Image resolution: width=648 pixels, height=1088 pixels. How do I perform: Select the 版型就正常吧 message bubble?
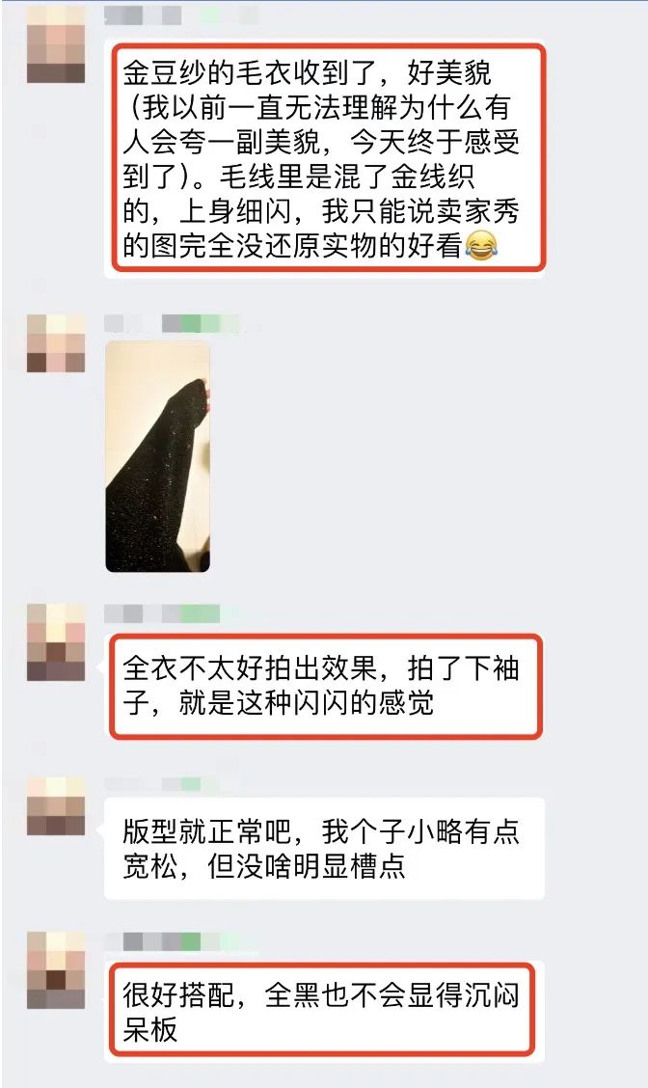click(325, 848)
